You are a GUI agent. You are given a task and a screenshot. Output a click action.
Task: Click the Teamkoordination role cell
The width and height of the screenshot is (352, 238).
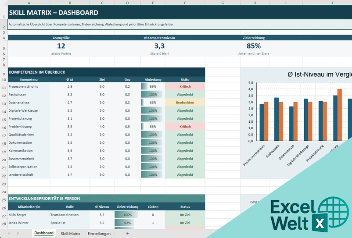(70, 215)
